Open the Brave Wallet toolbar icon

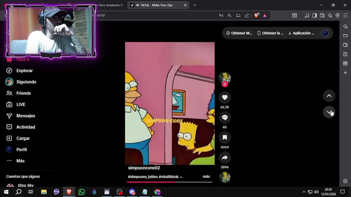[x=322, y=16]
